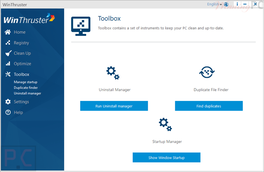Click the Uninstall Manager gears icon
Viewport: 264px width, 172px height.
[113, 73]
